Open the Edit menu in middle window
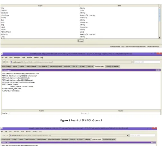The height and width of the screenshot is (146, 162). point(6,58)
